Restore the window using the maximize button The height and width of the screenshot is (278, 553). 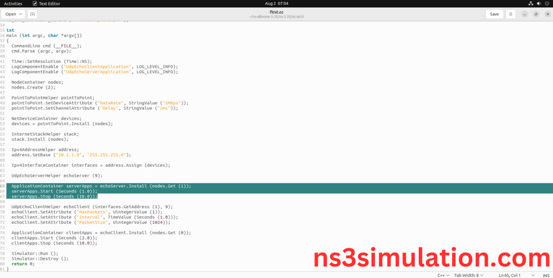click(x=536, y=14)
